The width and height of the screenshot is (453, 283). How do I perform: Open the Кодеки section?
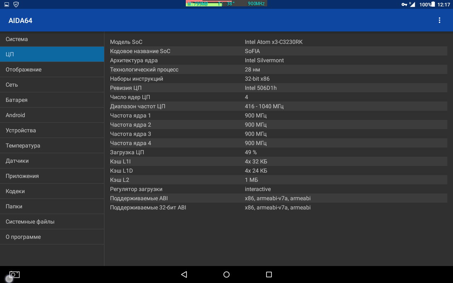click(52, 191)
